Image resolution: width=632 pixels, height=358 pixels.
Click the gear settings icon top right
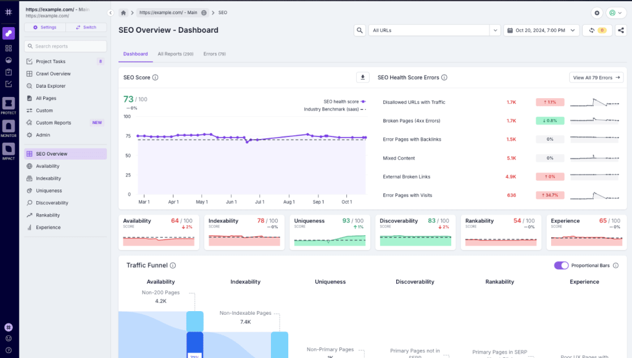[x=596, y=13]
